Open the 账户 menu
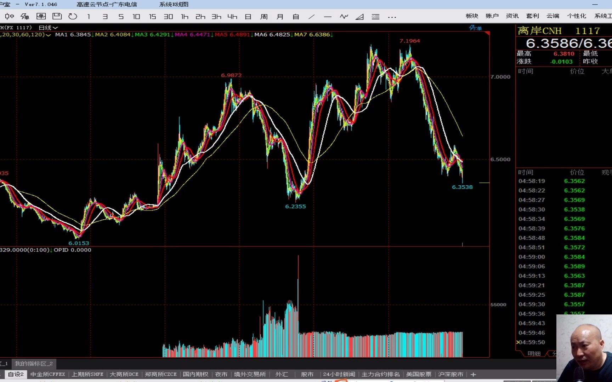This screenshot has width=612, height=382. coord(492,16)
